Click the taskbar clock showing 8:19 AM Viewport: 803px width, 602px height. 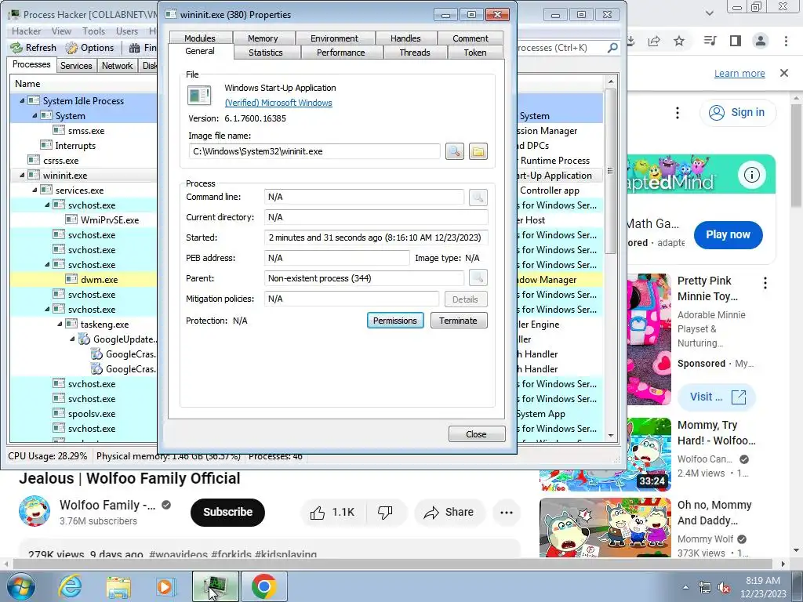(762, 587)
